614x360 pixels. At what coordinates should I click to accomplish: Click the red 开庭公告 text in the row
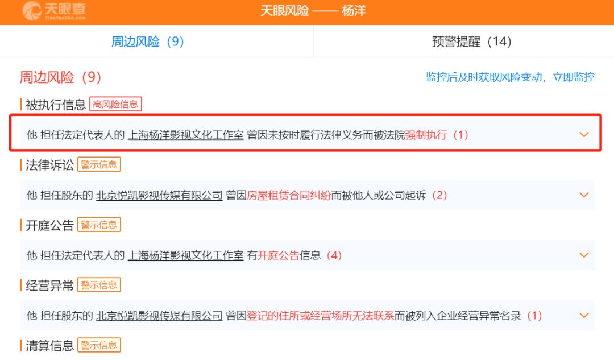tap(278, 256)
